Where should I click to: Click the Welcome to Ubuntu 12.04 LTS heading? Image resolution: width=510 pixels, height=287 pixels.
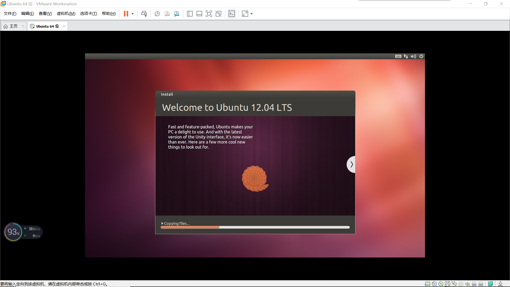[227, 107]
